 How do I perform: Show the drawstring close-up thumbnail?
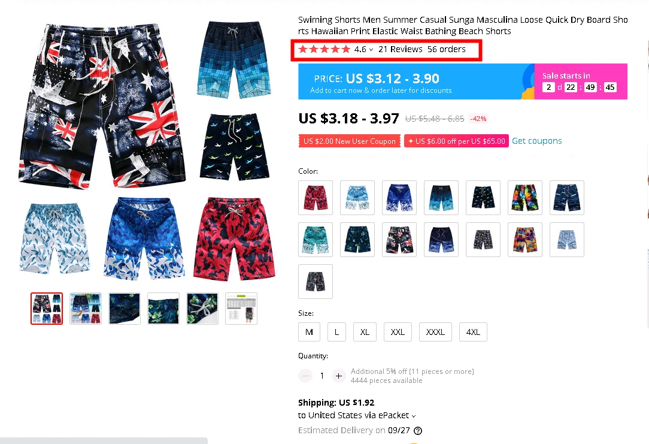point(202,309)
